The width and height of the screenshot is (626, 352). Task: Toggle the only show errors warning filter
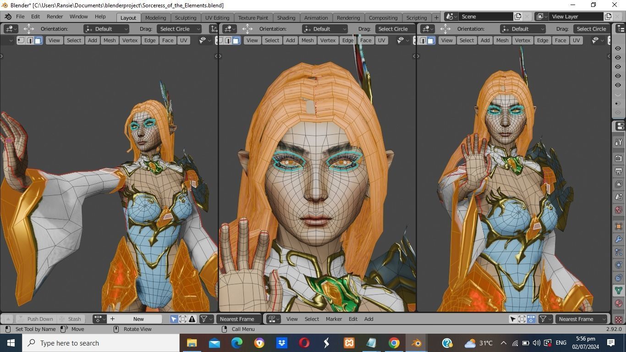(192, 319)
